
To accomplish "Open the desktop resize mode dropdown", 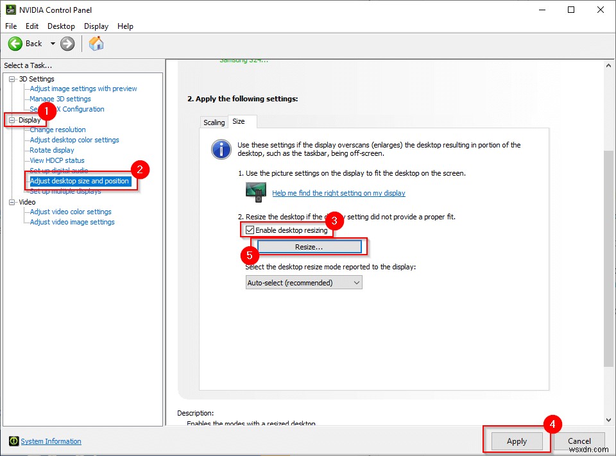I will (304, 282).
